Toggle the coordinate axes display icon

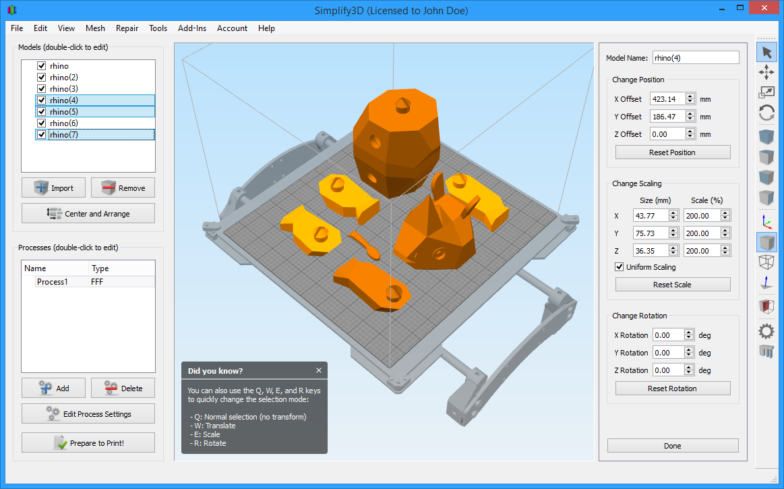point(766,221)
